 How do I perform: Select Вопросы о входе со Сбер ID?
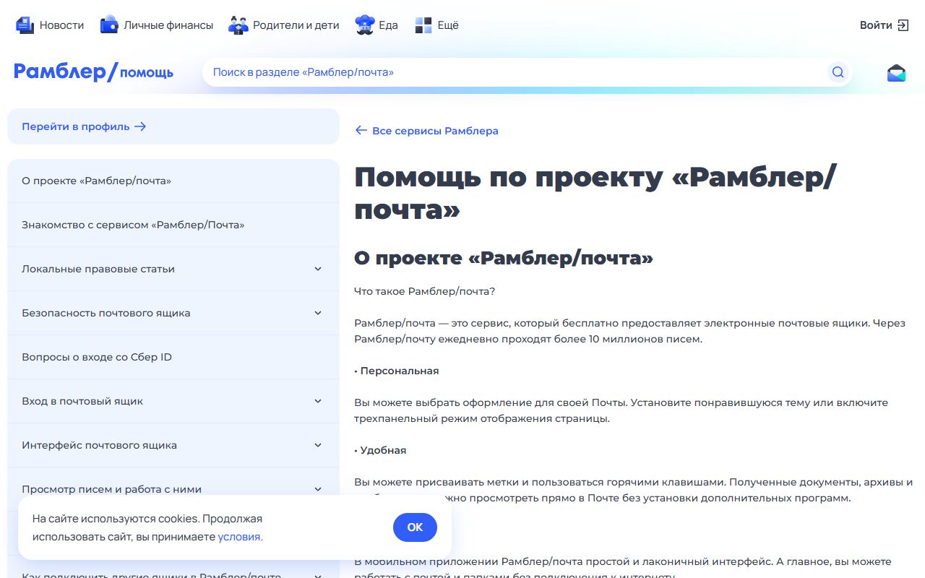[173, 357]
